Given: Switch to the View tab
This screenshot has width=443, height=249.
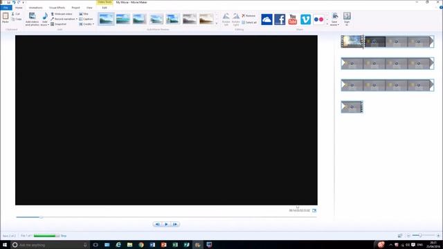Looking at the screenshot, I should [x=89, y=8].
